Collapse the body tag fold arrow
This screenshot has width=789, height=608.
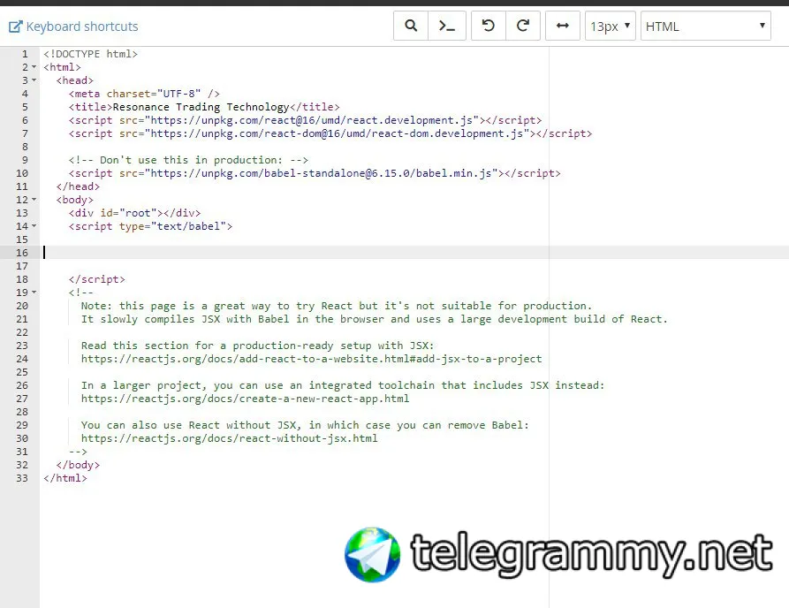pos(34,200)
